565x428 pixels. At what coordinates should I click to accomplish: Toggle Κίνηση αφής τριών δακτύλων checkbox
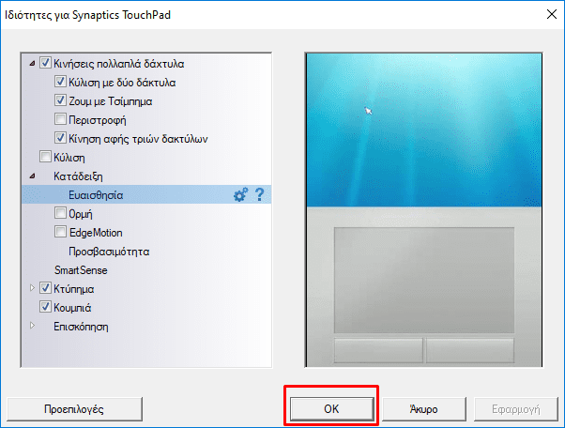(x=60, y=138)
